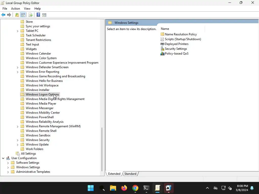Open notifications bell in tray

pos(252,188)
